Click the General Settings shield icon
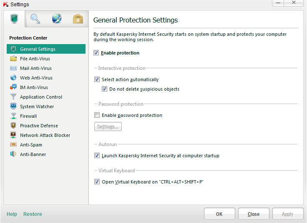The height and width of the screenshot is (223, 307). 13,49
